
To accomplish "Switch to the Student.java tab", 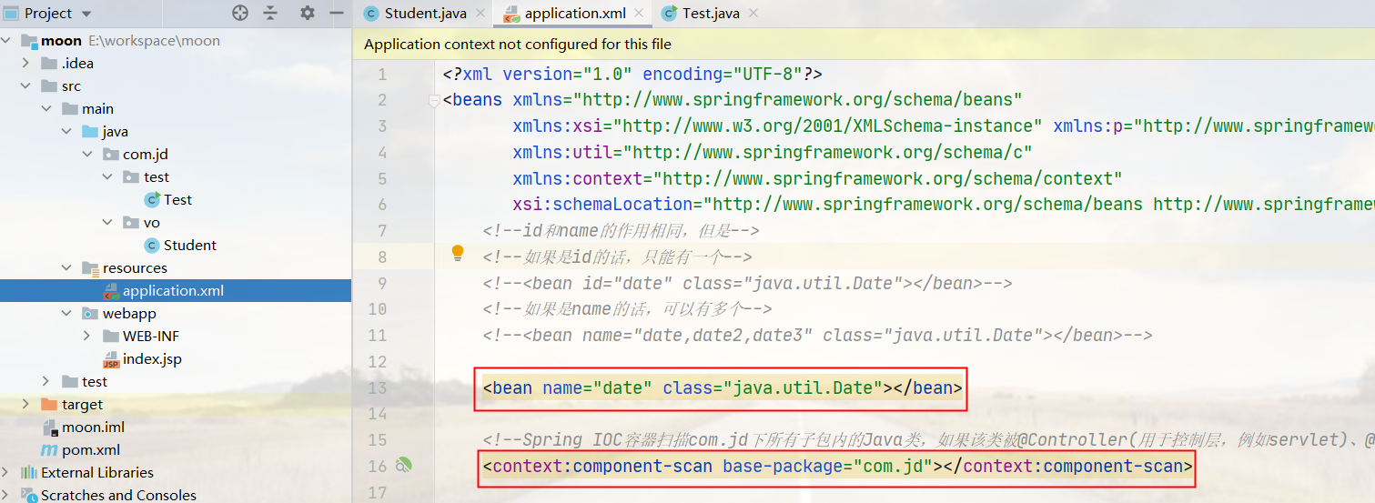I will pyautogui.click(x=425, y=14).
